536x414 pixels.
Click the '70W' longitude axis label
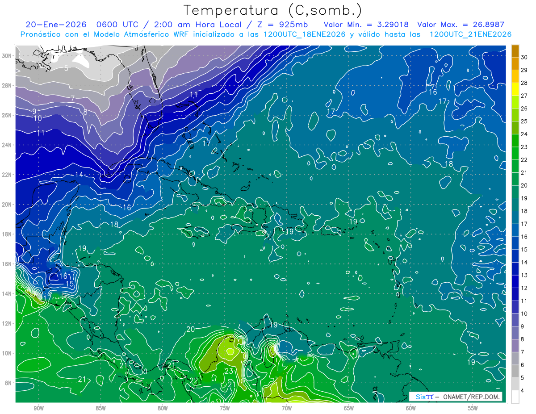click(x=287, y=408)
